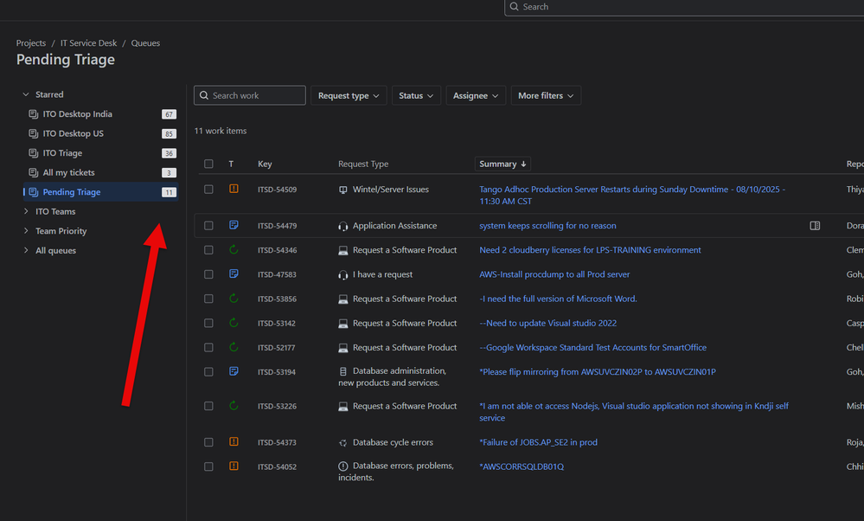This screenshot has width=864, height=521.
Task: Click the top Search input field
Action: (684, 7)
